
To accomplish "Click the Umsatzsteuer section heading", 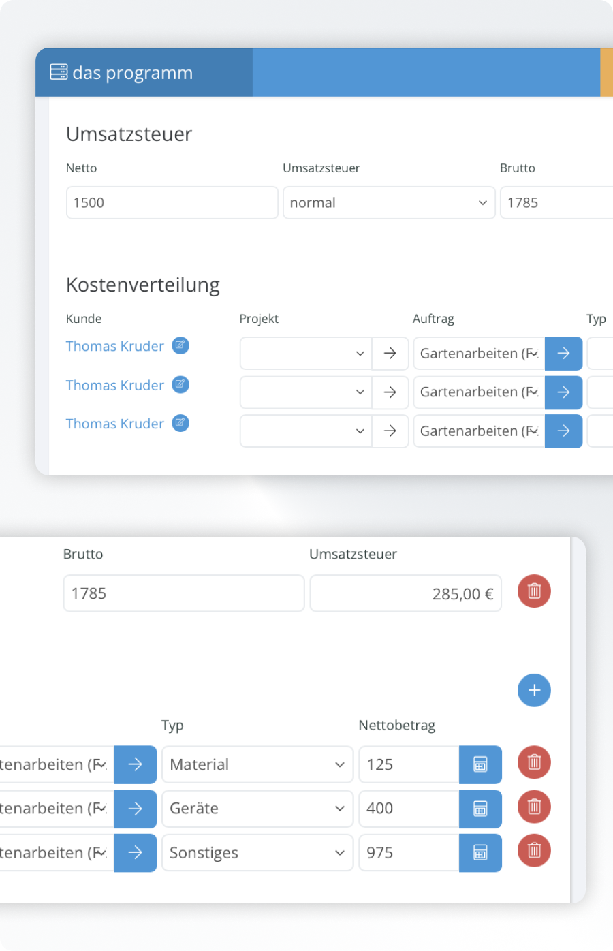I will [129, 134].
